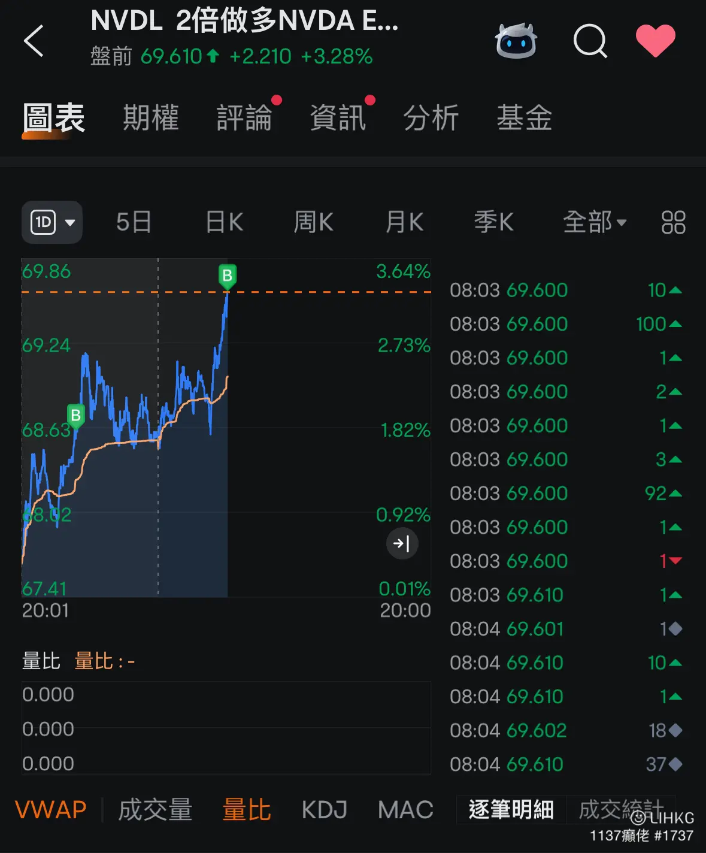The width and height of the screenshot is (706, 853).
Task: Tap the NVDL stock title
Action: [244, 21]
